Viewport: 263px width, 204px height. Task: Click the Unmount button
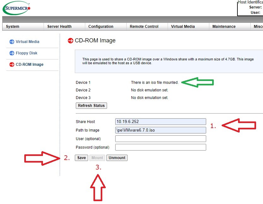(117, 158)
